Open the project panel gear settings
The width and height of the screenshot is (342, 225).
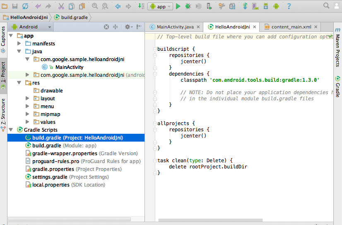pyautogui.click(x=128, y=27)
